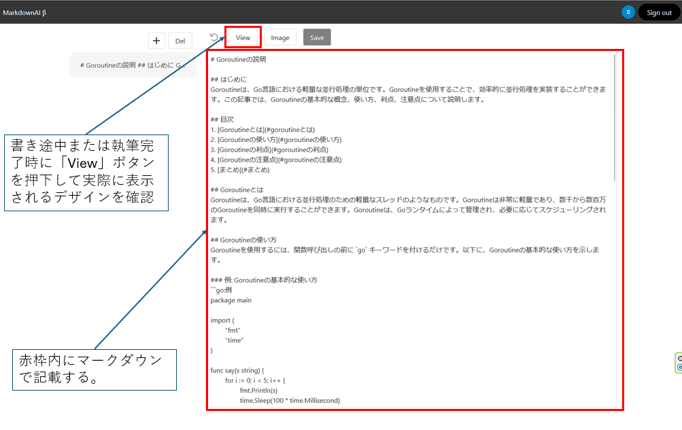Click the '```go:例' code fence line
This screenshot has width=682, height=430.
(x=221, y=290)
